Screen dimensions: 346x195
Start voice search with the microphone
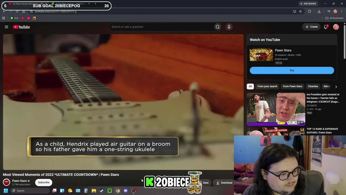[x=229, y=27]
